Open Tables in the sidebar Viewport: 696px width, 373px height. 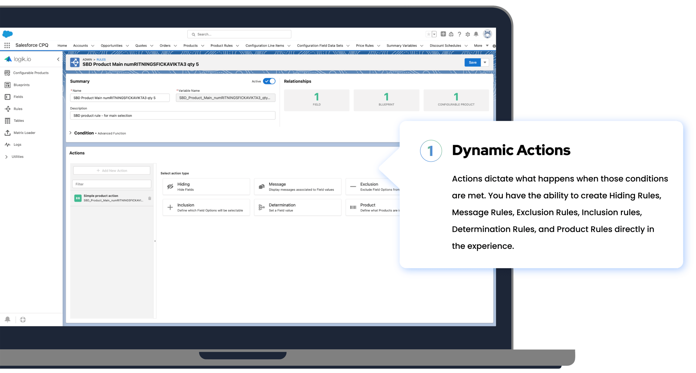[x=18, y=121]
